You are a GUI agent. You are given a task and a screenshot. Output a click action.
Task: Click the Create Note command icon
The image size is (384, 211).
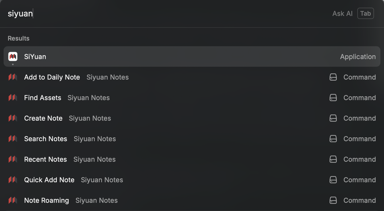coord(13,118)
